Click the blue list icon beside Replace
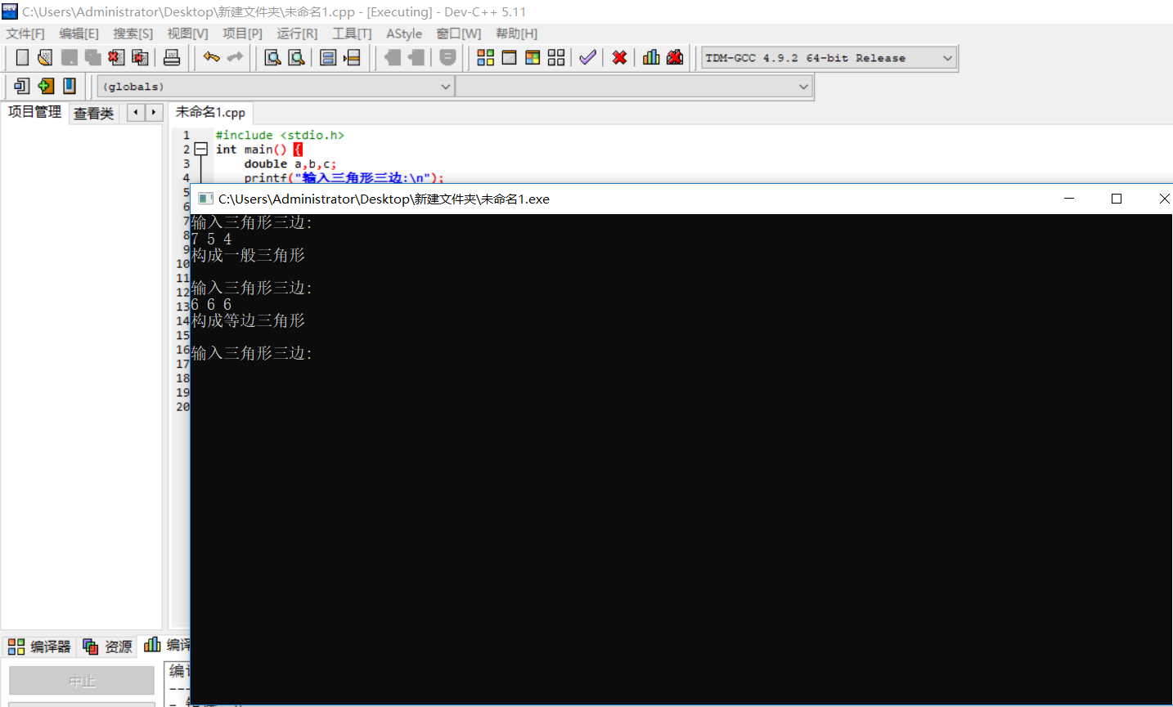This screenshot has height=707, width=1173. (x=328, y=57)
